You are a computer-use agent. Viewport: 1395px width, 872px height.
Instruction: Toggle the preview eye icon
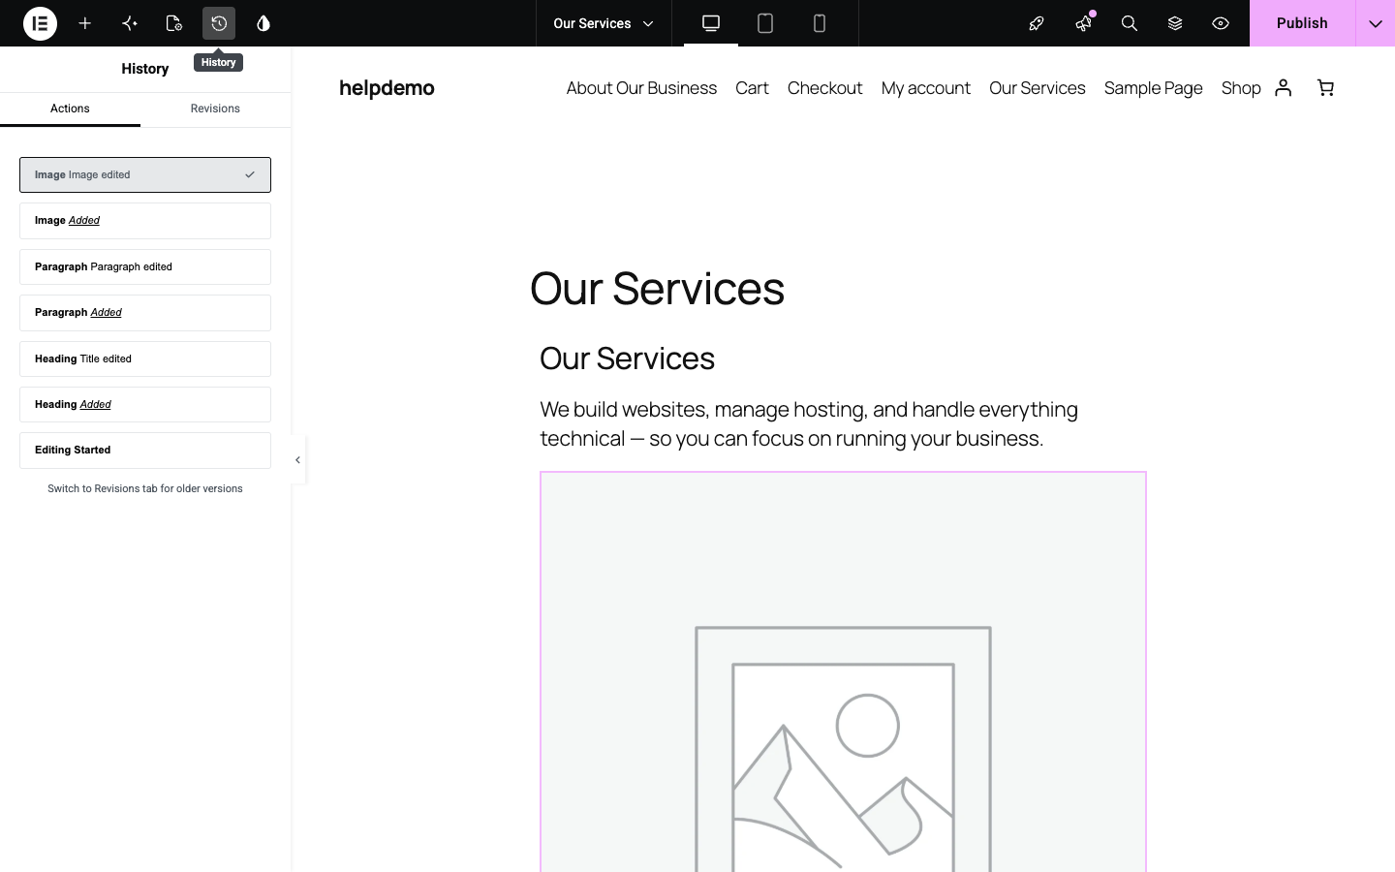tap(1221, 23)
